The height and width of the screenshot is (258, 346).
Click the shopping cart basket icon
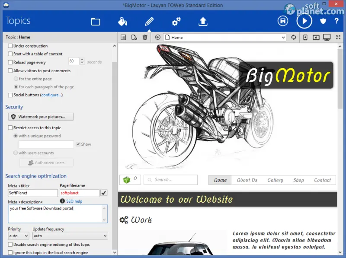click(127, 180)
